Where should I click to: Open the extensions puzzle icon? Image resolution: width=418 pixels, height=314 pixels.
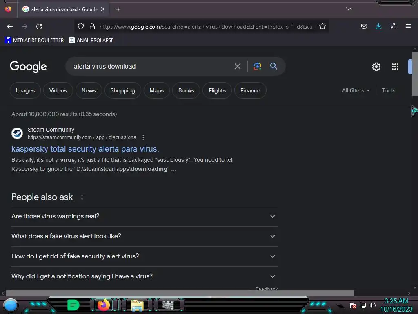[x=394, y=26]
